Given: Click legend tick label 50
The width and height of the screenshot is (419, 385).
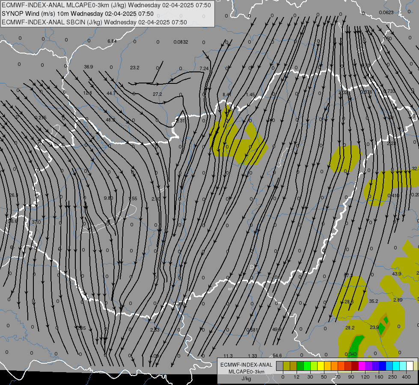Looking at the screenshot, I should point(324,377).
